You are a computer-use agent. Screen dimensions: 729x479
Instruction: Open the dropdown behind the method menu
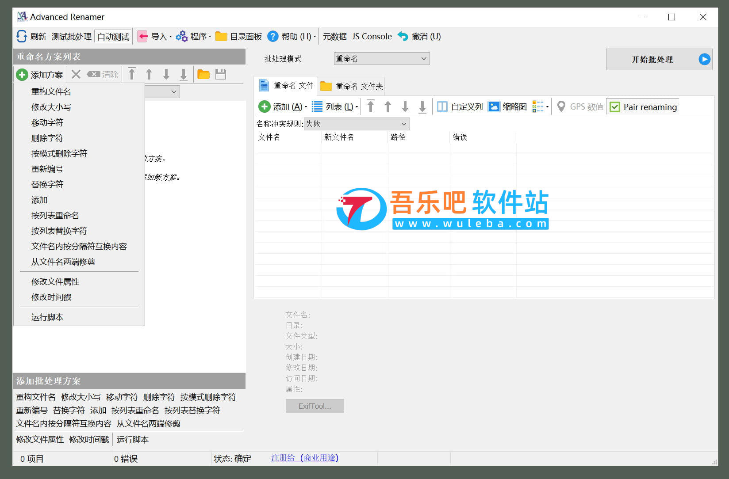[174, 92]
